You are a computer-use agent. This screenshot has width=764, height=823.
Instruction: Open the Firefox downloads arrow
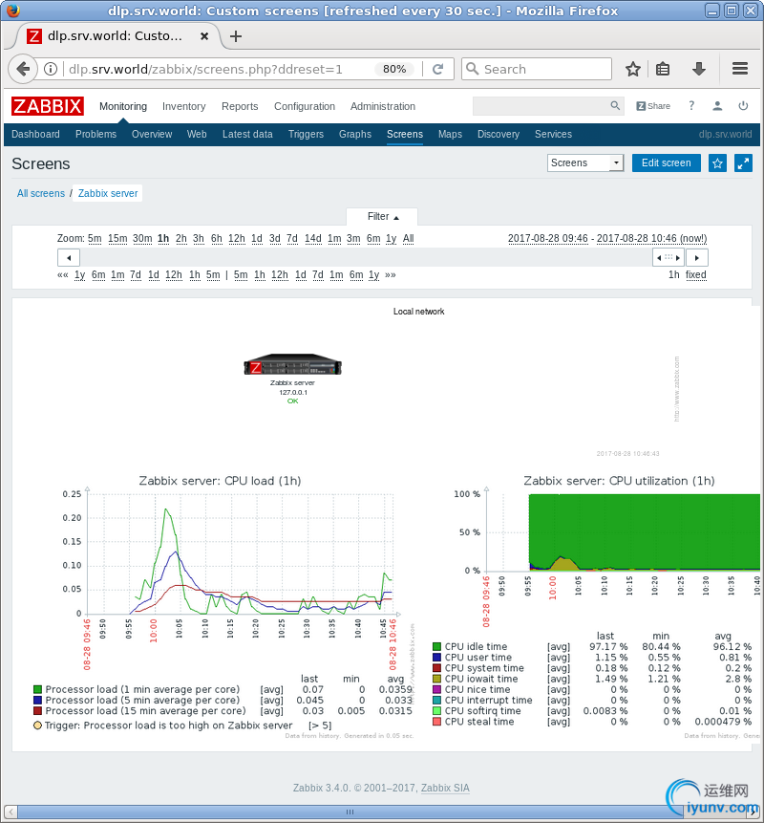699,69
